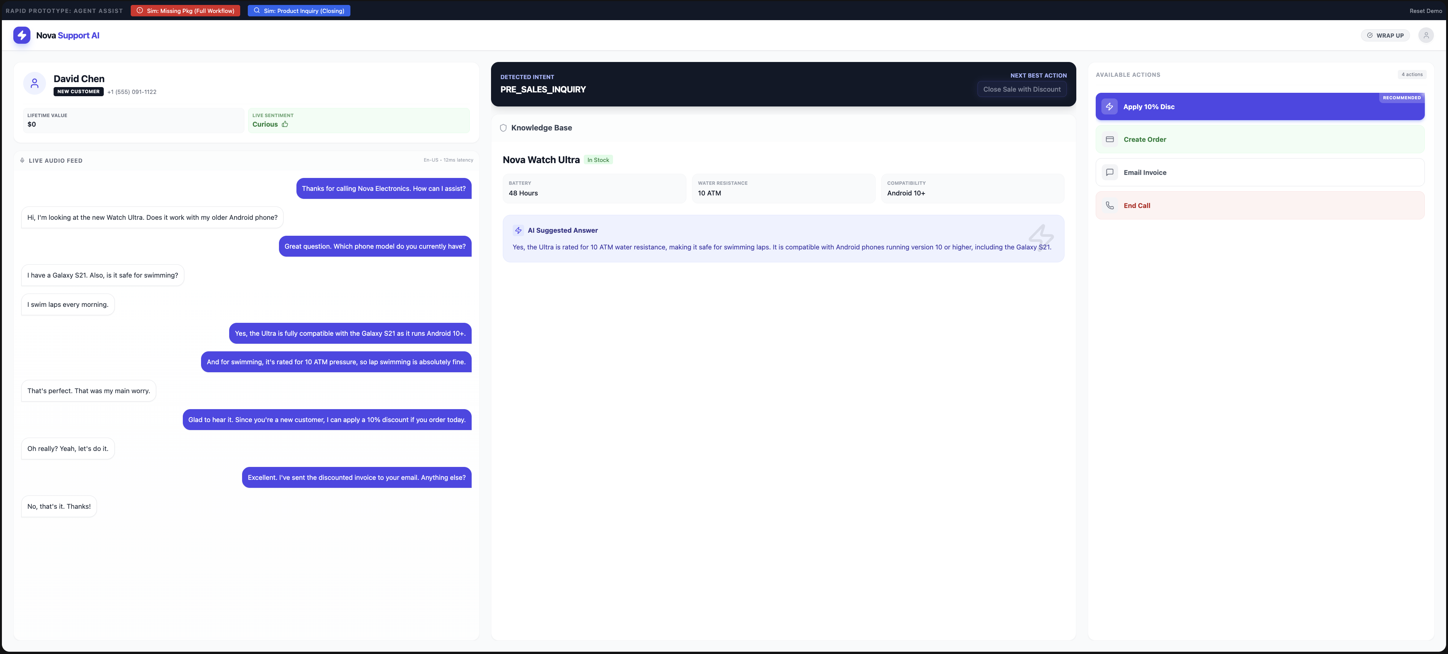Click the In Stock badge
The height and width of the screenshot is (654, 1448).
598,160
